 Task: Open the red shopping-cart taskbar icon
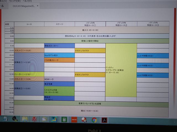[x=34, y=119]
